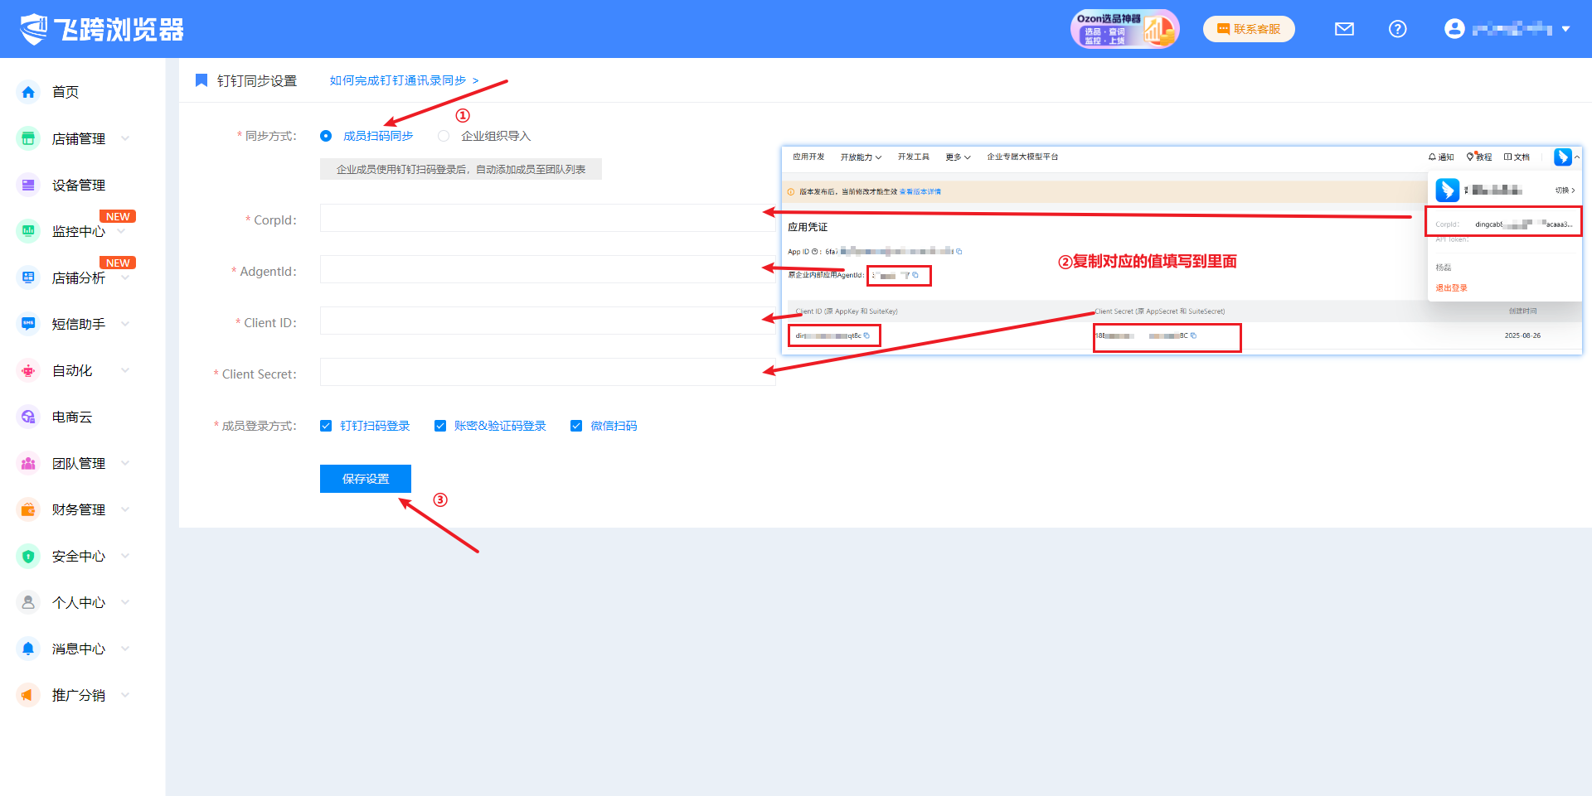Toggle the 微信扫码 checkbox
The height and width of the screenshot is (796, 1592).
click(x=576, y=426)
